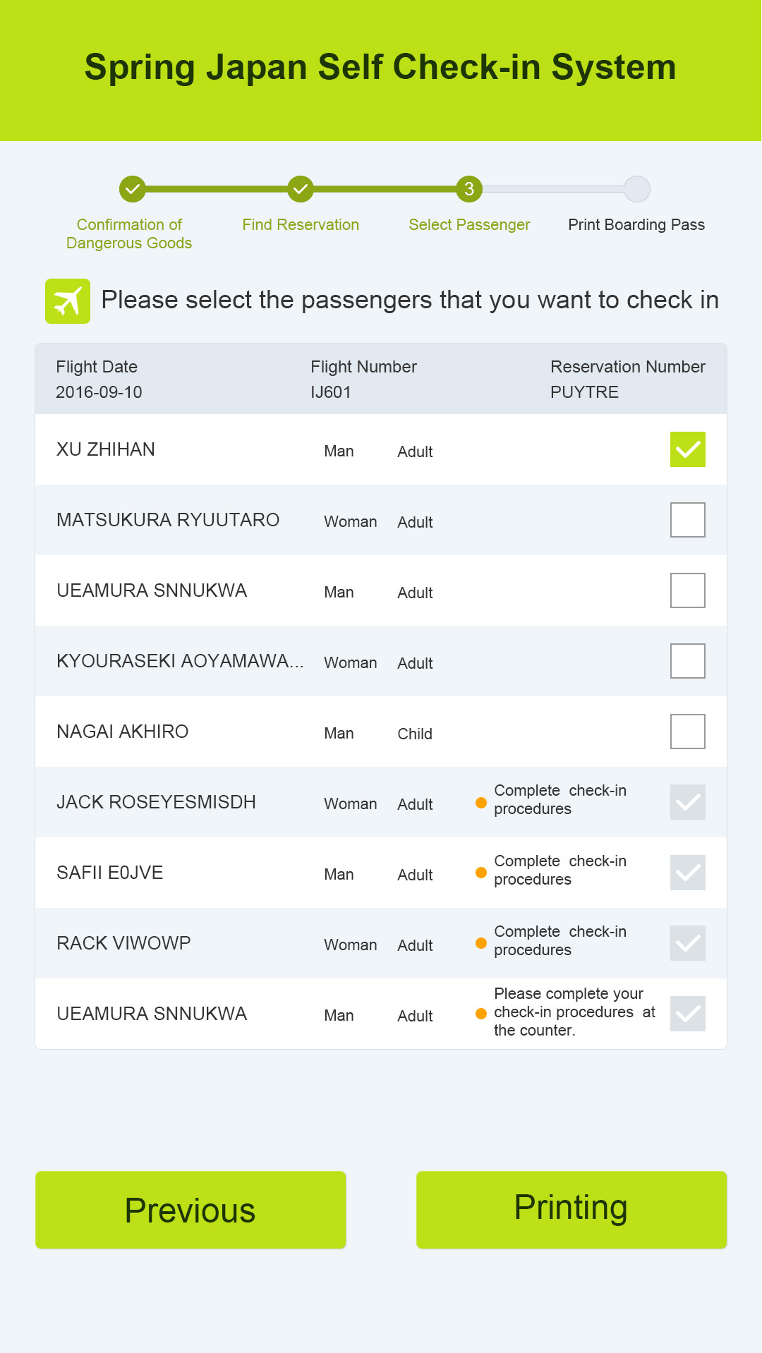Screen dimensions: 762x1353
Task: Go to the Find Reservation step label
Action: coord(301,225)
